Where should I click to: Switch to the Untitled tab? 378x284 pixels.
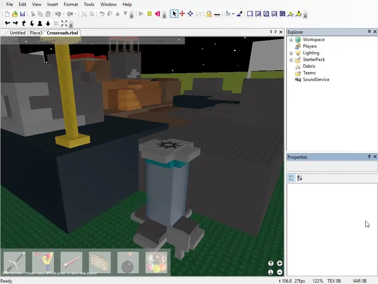17,33
